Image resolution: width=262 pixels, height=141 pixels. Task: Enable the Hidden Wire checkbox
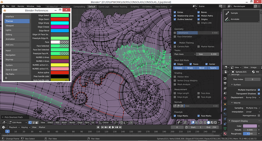pyautogui.click(x=175, y=77)
